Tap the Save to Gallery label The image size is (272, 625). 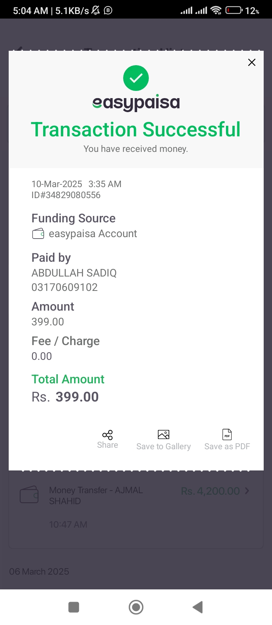click(164, 447)
